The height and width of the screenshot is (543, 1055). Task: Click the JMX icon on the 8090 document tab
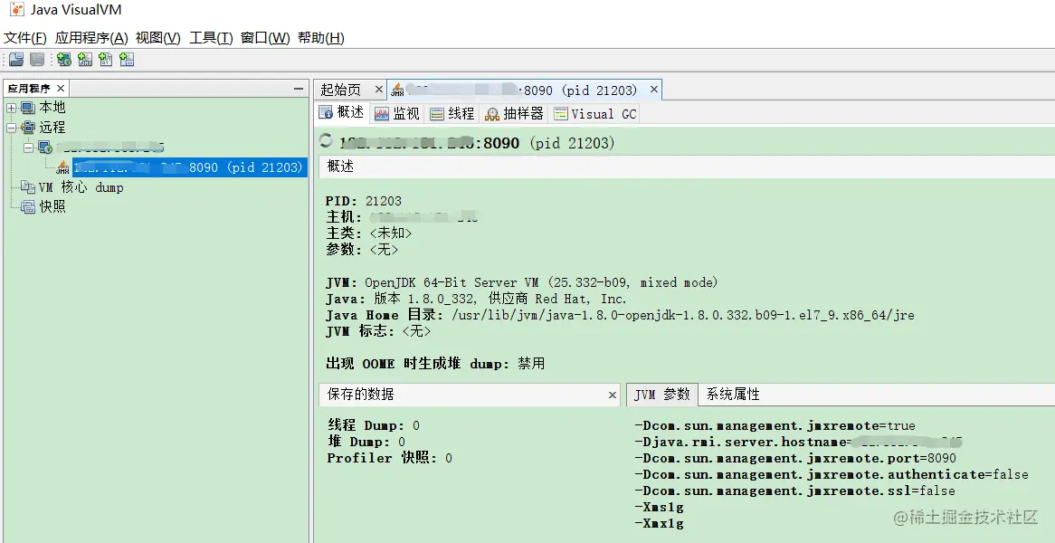point(397,90)
